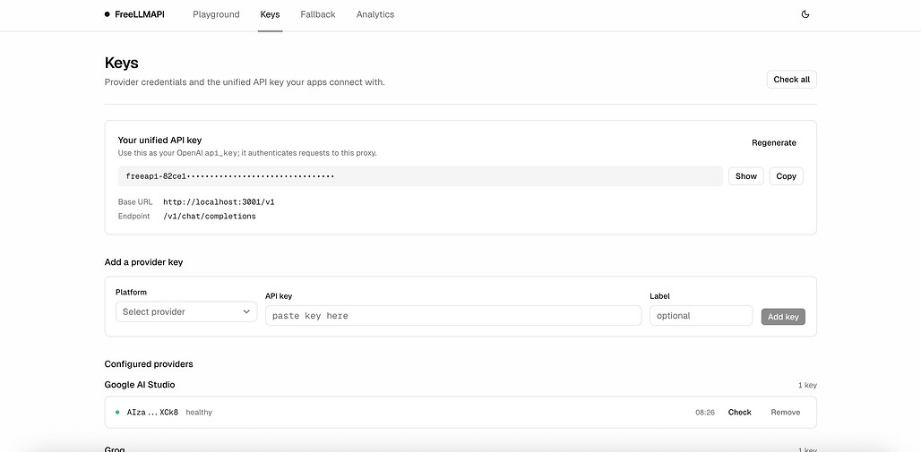This screenshot has height=452, width=921.
Task: Click the Check all button
Action: point(791,80)
